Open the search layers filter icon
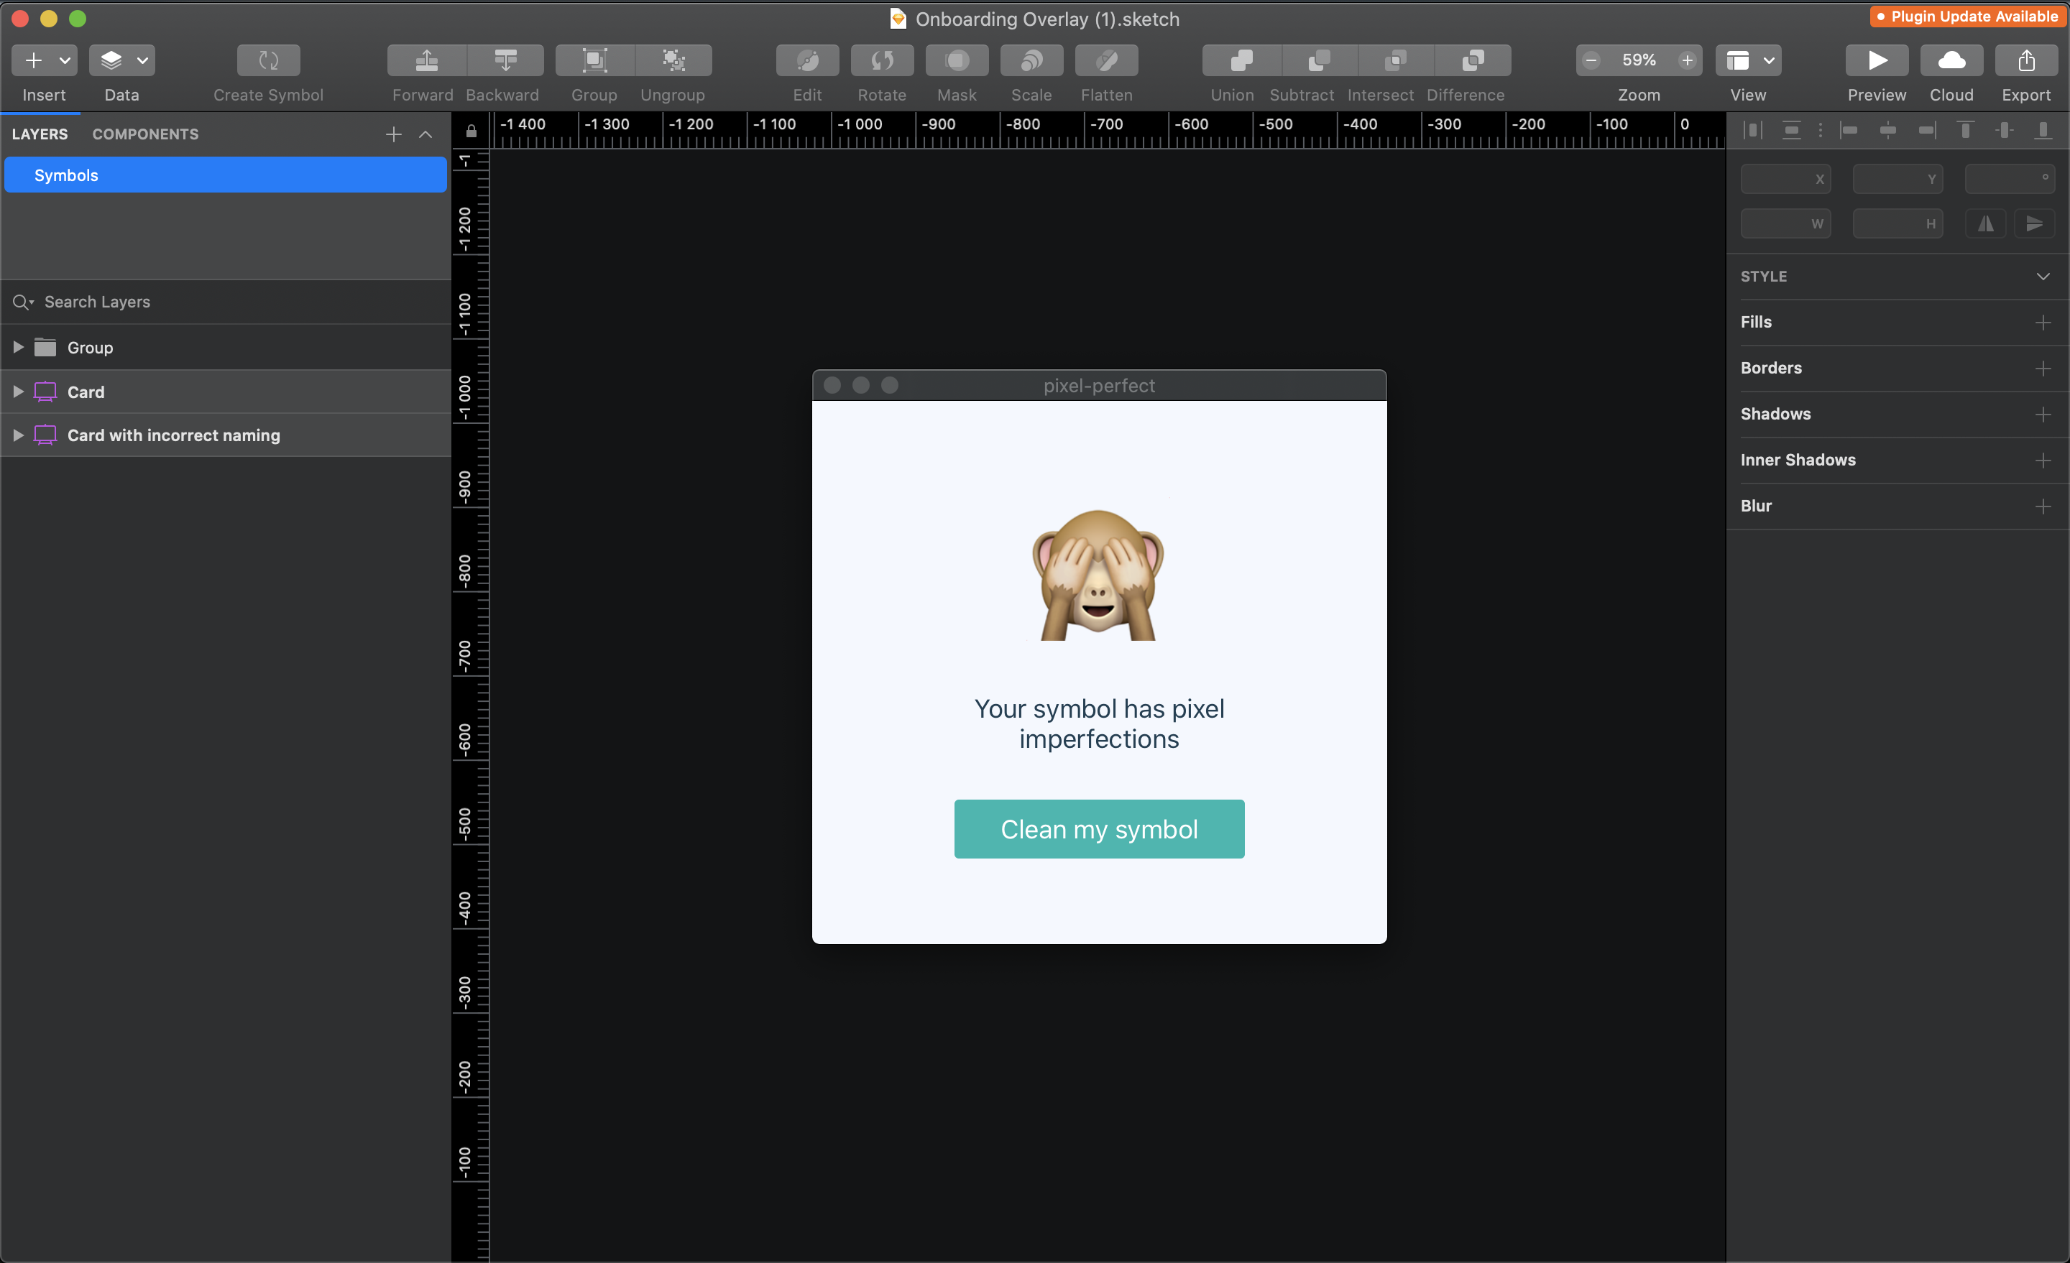Screen dimensions: 2070x1263 point(23,302)
